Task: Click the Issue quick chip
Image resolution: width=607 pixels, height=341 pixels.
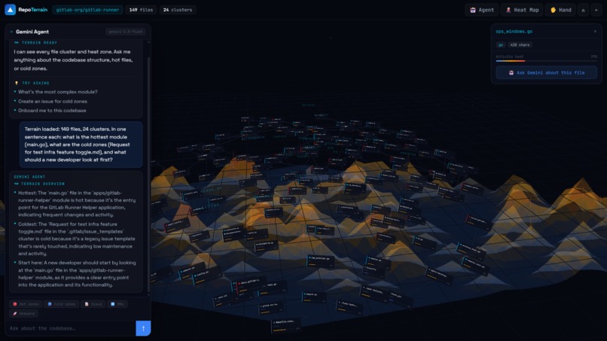Action: pyautogui.click(x=93, y=304)
